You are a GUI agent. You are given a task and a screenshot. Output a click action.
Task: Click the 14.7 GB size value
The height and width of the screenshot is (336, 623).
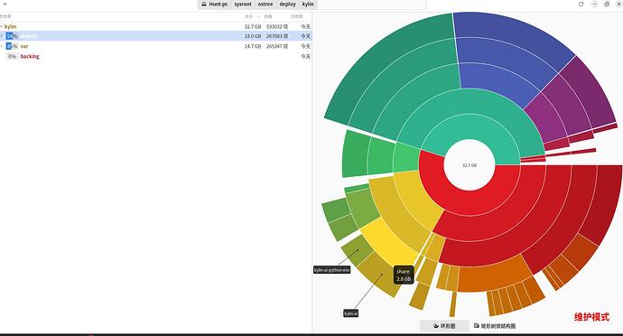coord(253,46)
